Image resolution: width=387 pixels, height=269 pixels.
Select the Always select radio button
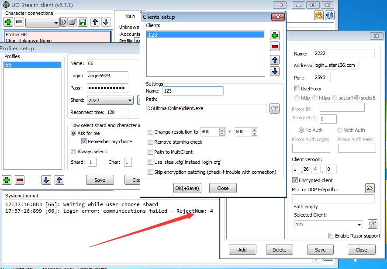(x=73, y=152)
